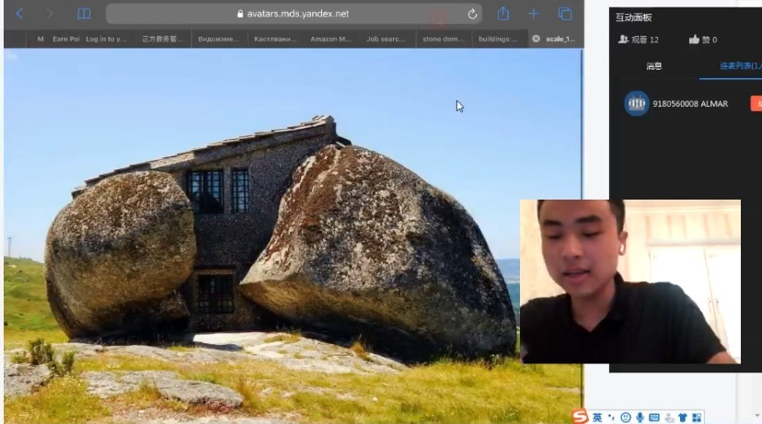Click the orange button beside ALMAR
This screenshot has height=424, width=762.
click(756, 104)
